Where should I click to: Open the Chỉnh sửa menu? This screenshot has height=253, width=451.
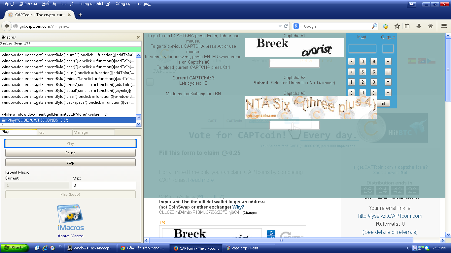pyautogui.click(x=28, y=4)
